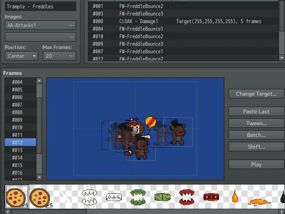Open browse for empty second image
285x214 pixels.
coord(72,37)
